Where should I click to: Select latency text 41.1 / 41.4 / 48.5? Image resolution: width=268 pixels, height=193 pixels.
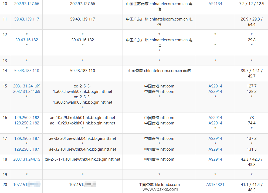252,187
